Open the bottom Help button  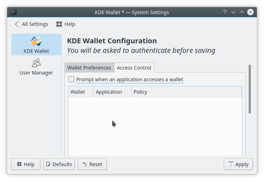click(25, 164)
